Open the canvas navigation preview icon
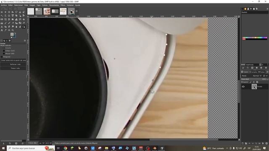 [239, 140]
